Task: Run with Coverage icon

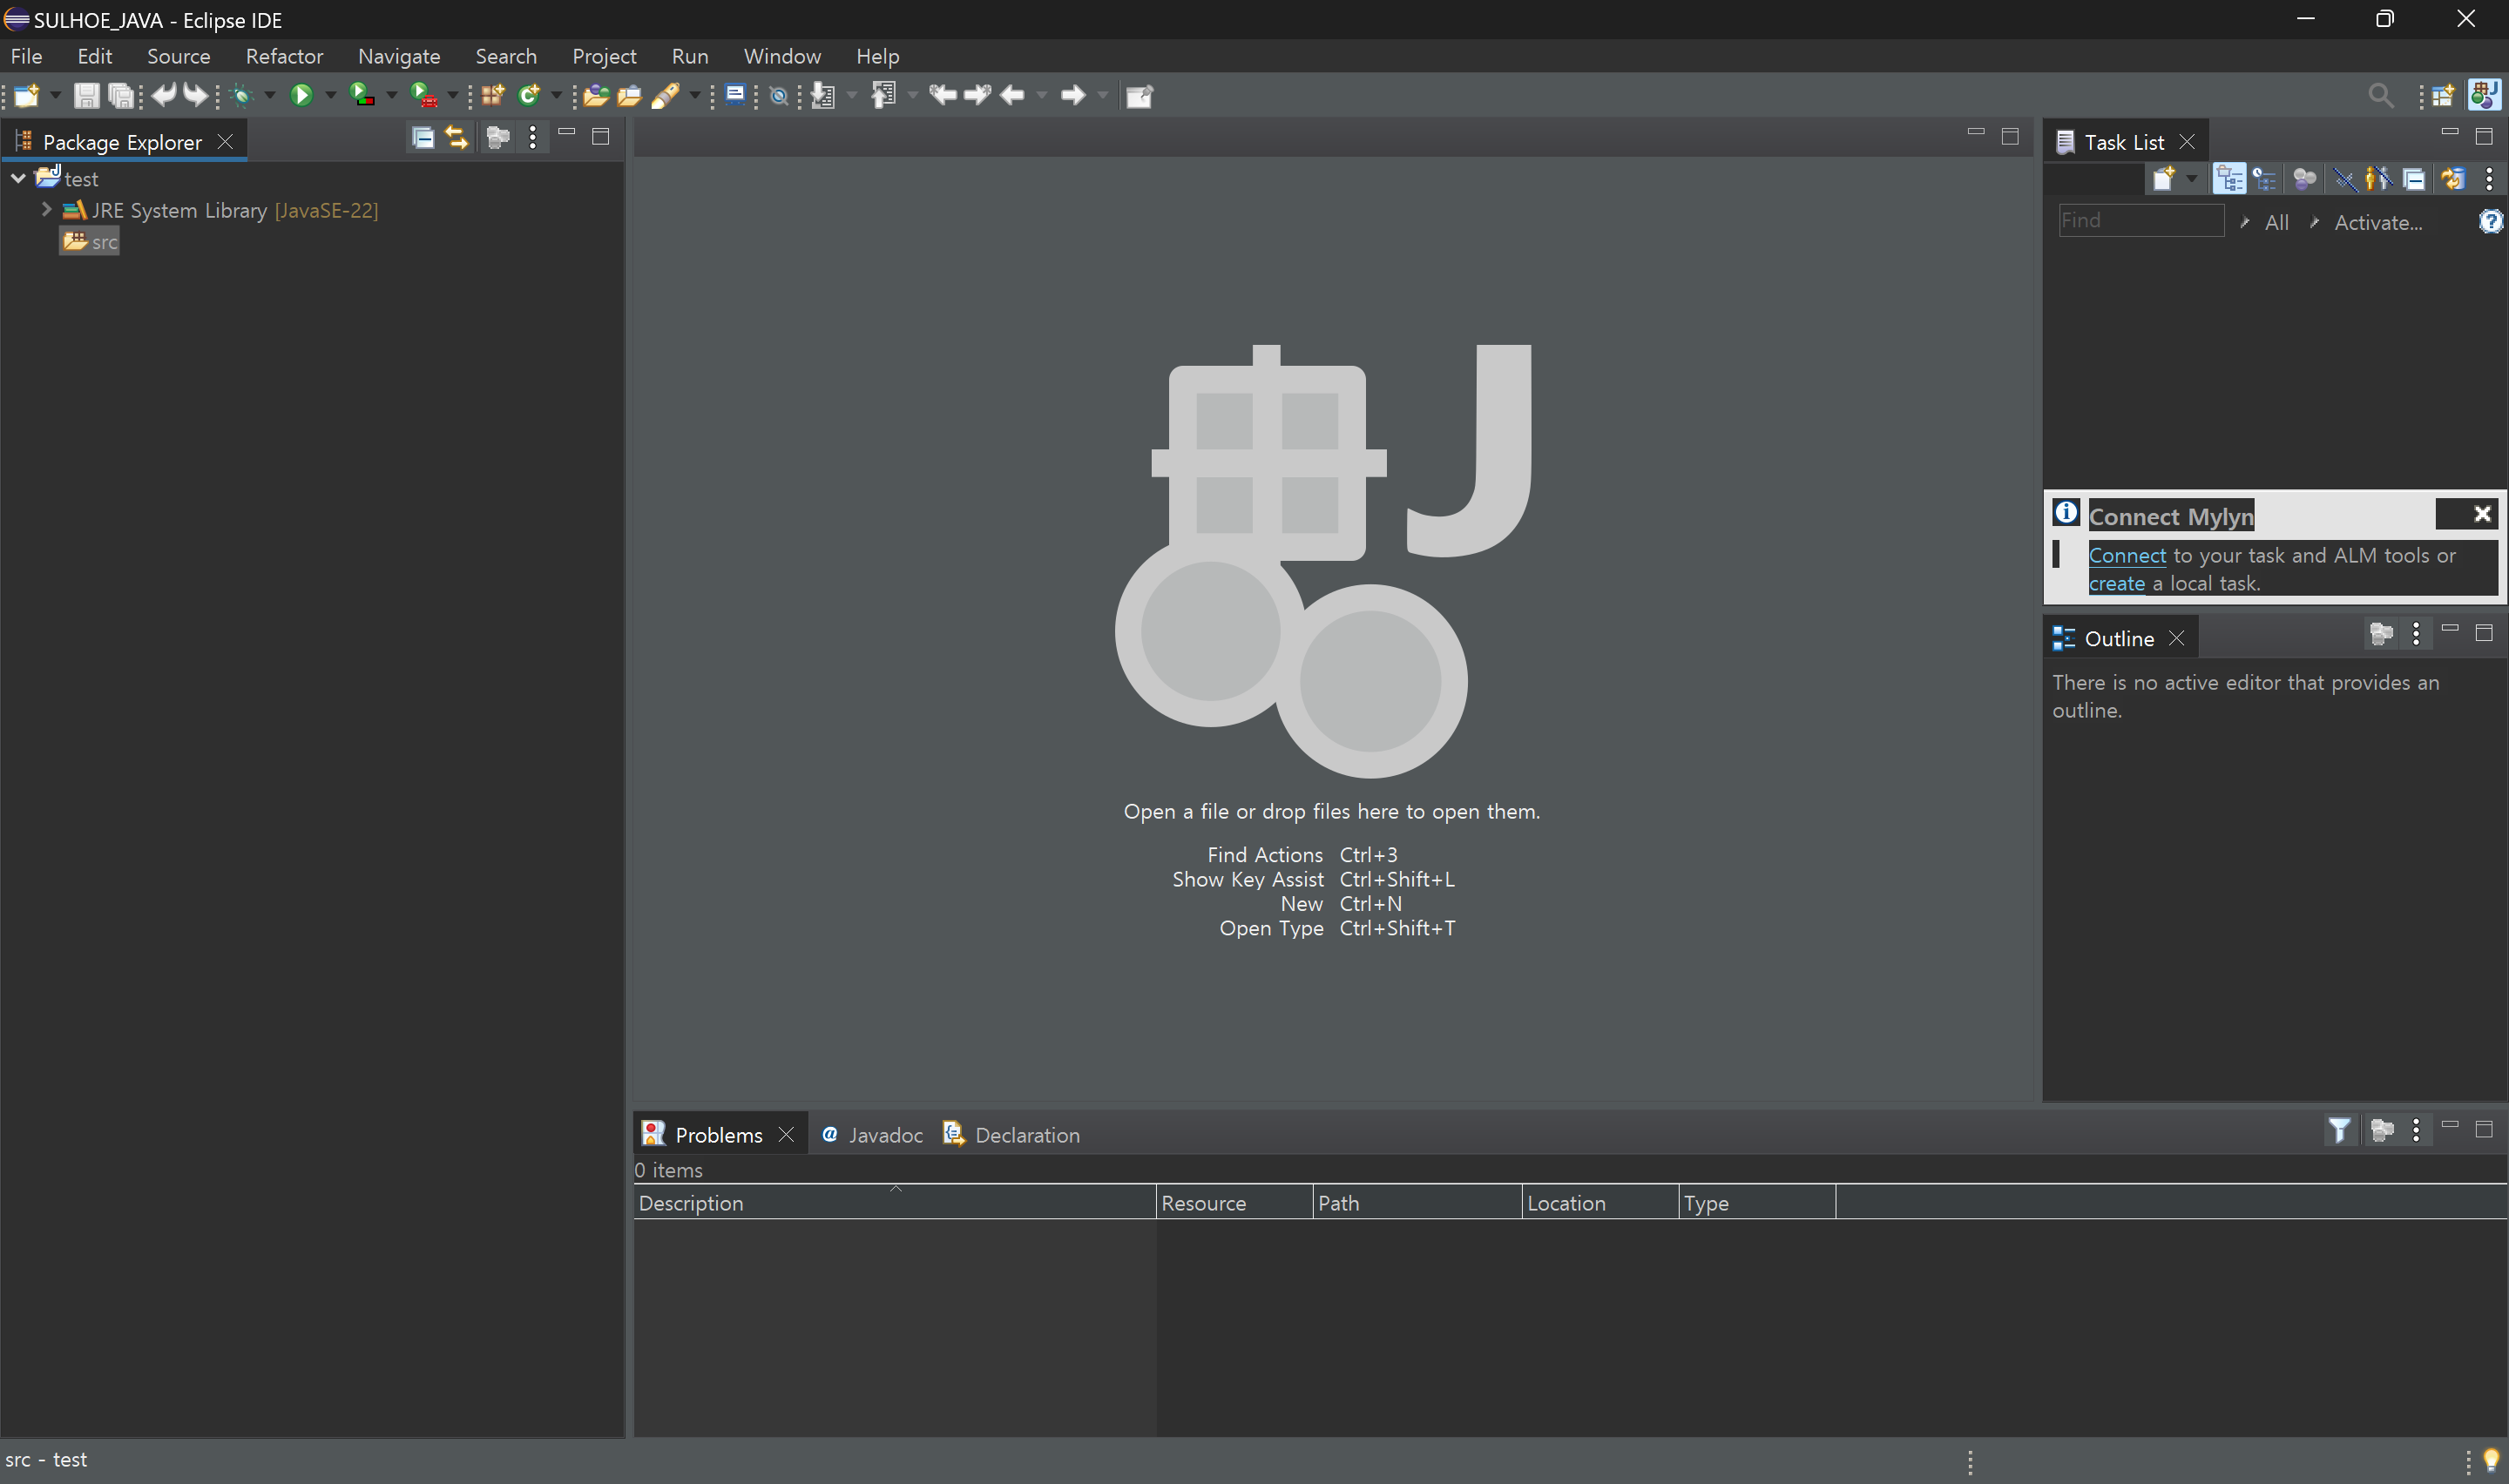Action: pos(361,95)
